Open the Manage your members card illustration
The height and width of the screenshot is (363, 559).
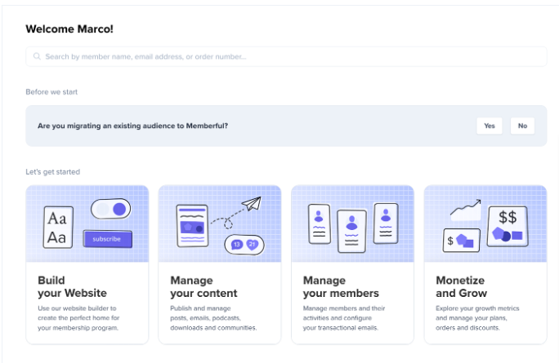352,224
